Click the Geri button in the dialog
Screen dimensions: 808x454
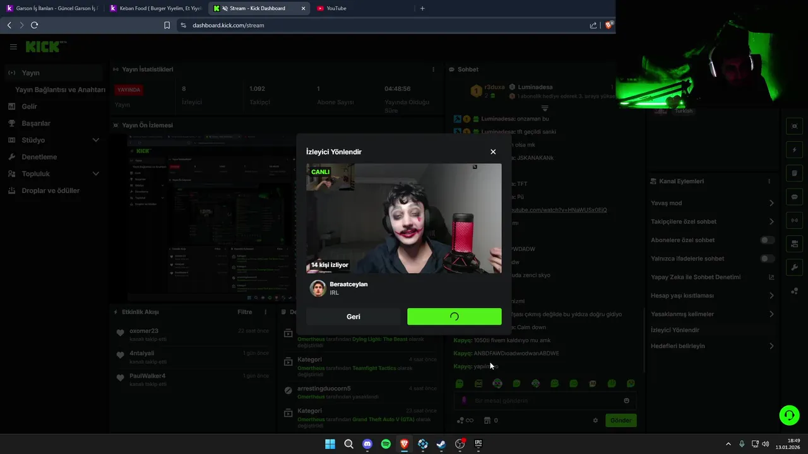click(x=353, y=317)
